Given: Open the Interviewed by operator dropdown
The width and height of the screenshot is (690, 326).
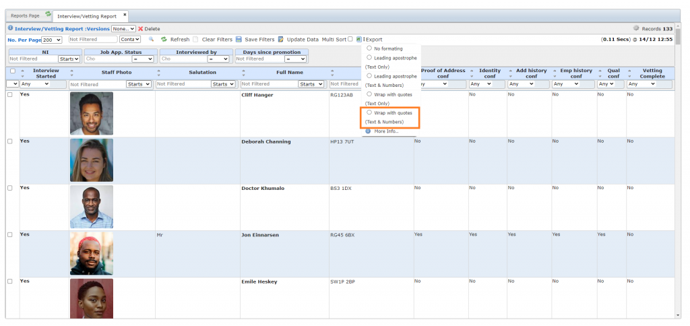Looking at the screenshot, I should pyautogui.click(x=218, y=59).
